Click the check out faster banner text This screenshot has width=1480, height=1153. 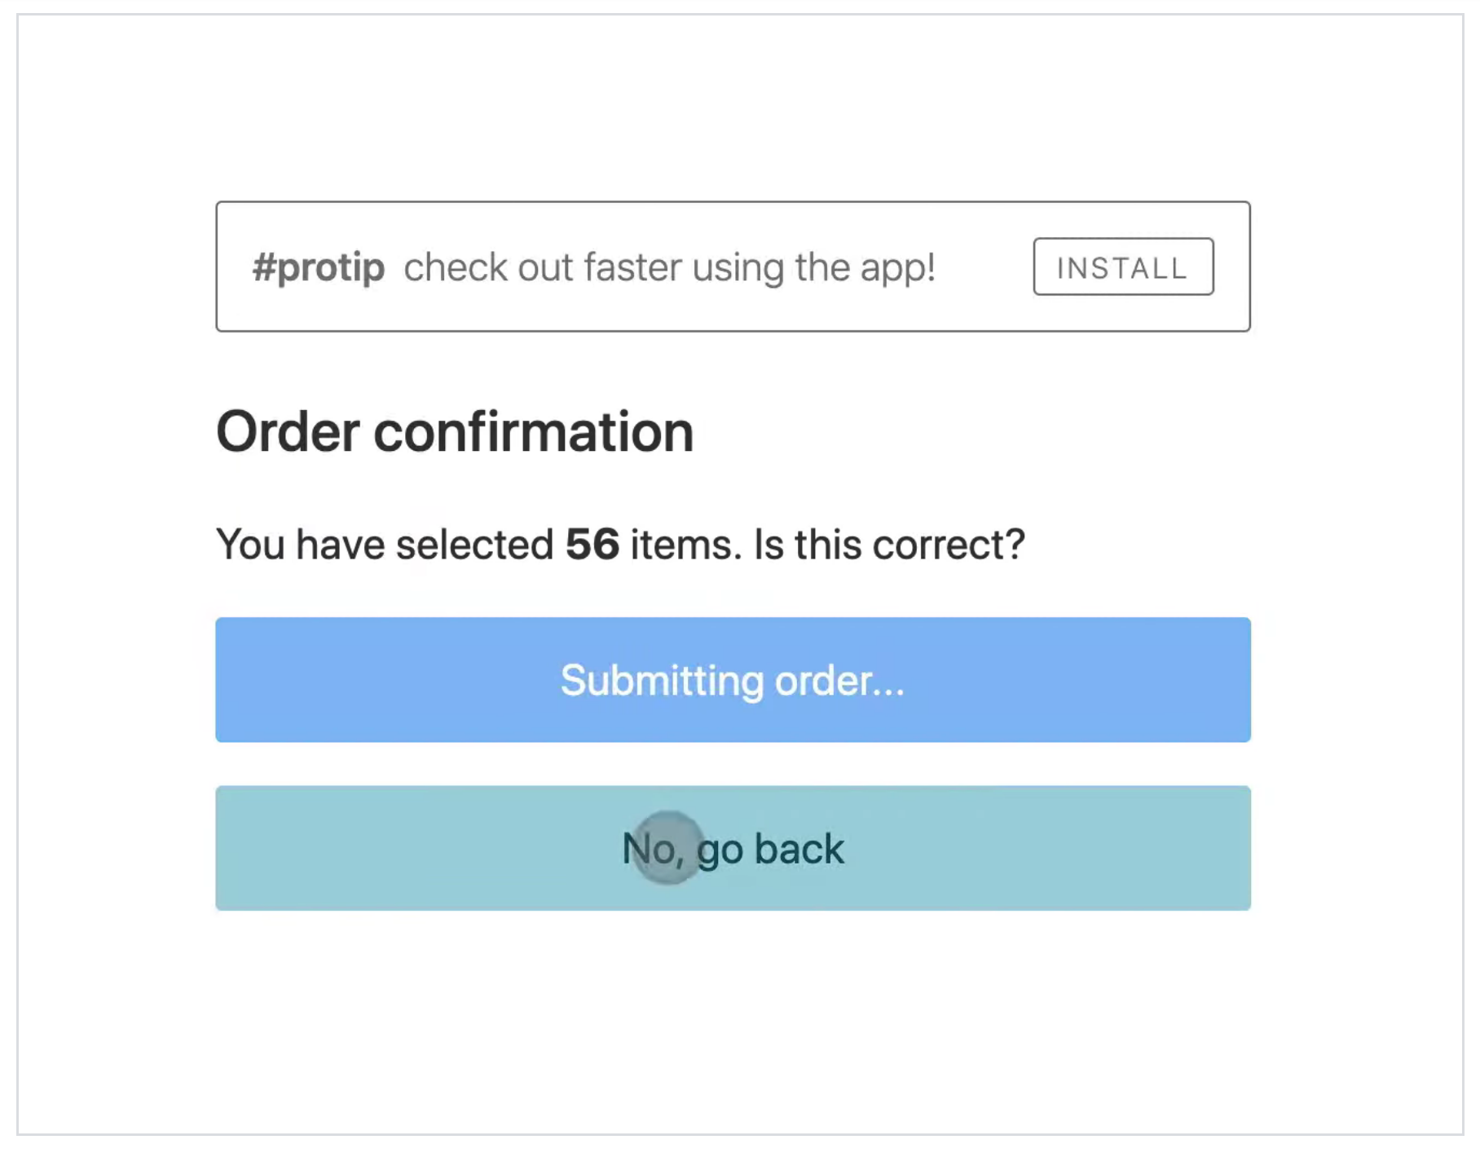[670, 267]
